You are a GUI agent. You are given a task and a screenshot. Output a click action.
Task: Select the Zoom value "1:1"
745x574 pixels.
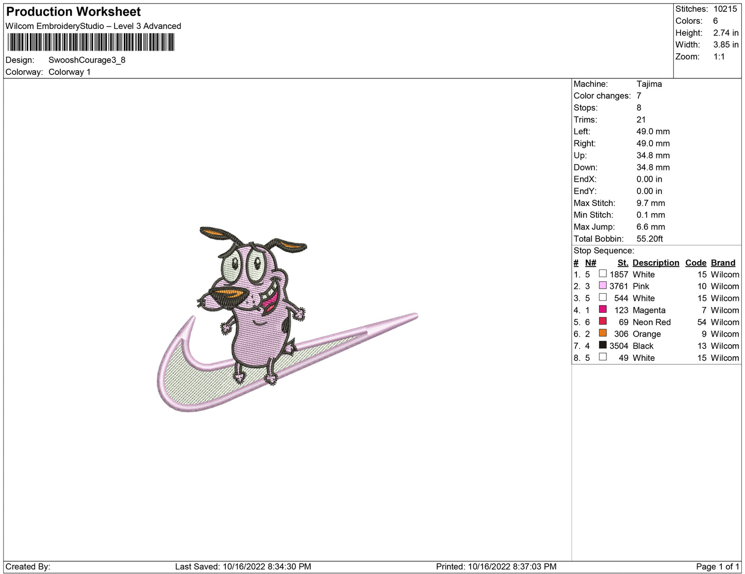[x=719, y=57]
